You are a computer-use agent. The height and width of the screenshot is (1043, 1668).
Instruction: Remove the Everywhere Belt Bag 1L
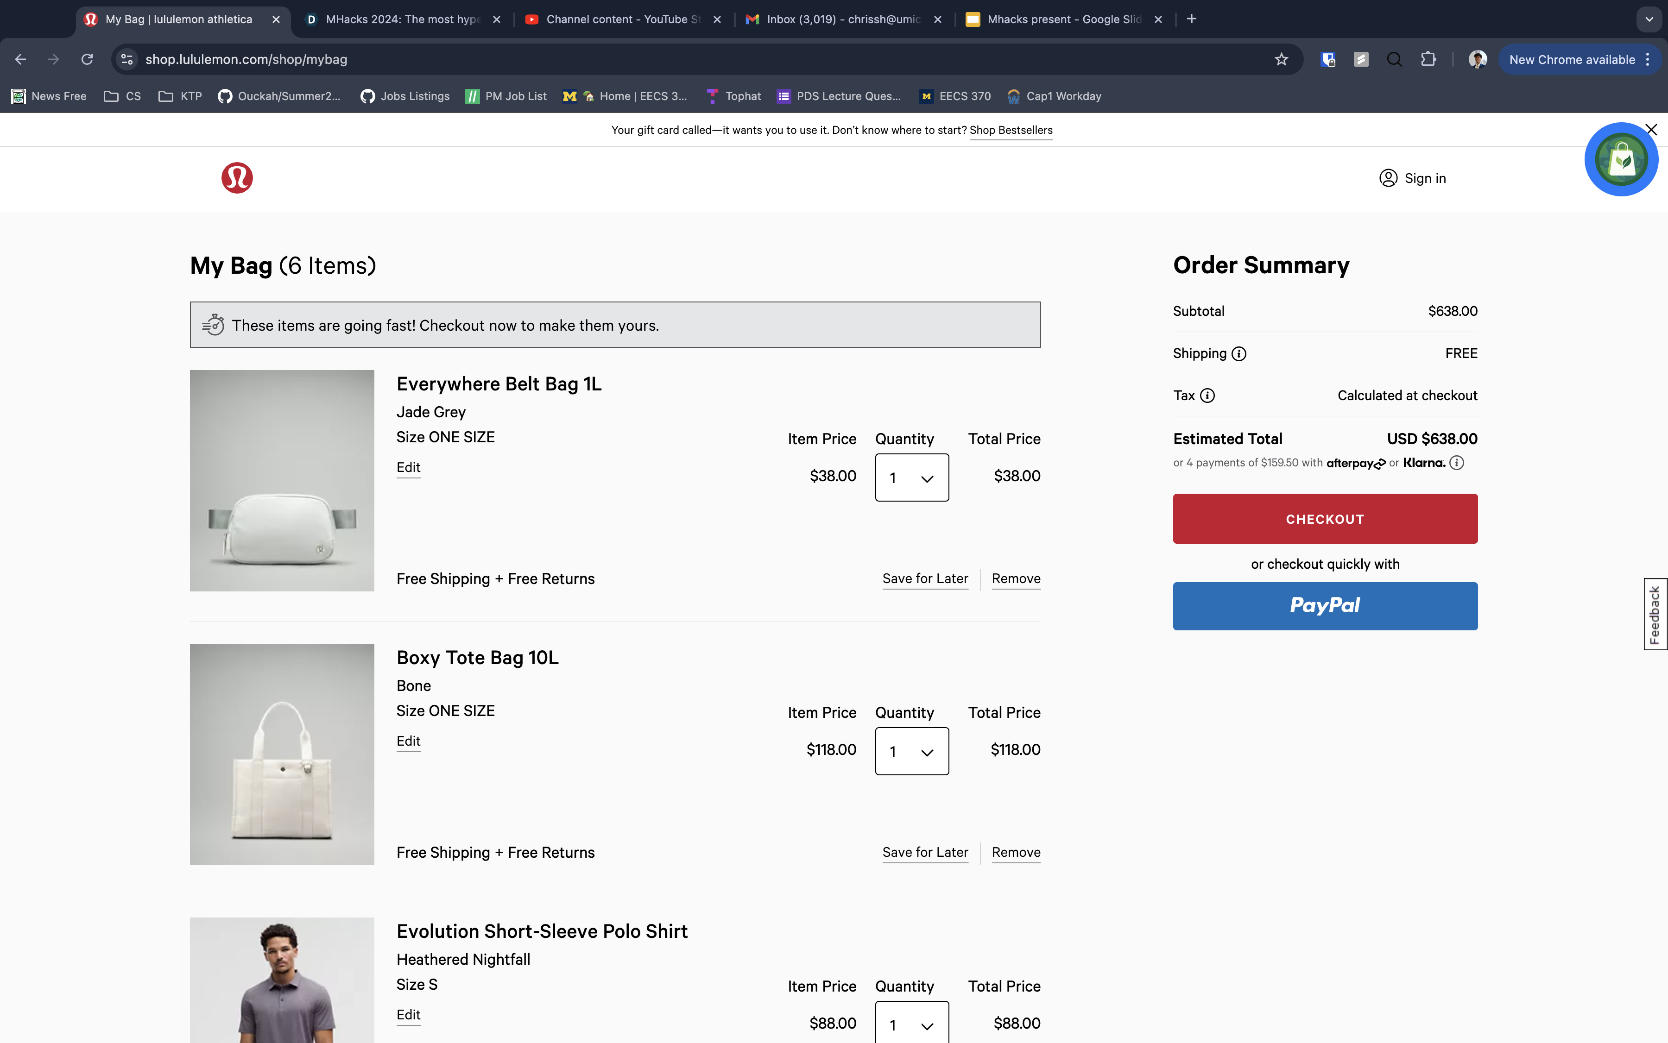point(1015,579)
